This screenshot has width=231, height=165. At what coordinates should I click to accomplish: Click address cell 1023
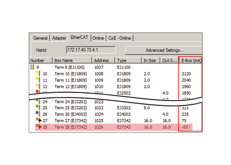click(99, 108)
